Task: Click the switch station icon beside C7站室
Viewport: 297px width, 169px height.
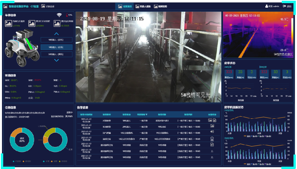Action: (x=43, y=6)
